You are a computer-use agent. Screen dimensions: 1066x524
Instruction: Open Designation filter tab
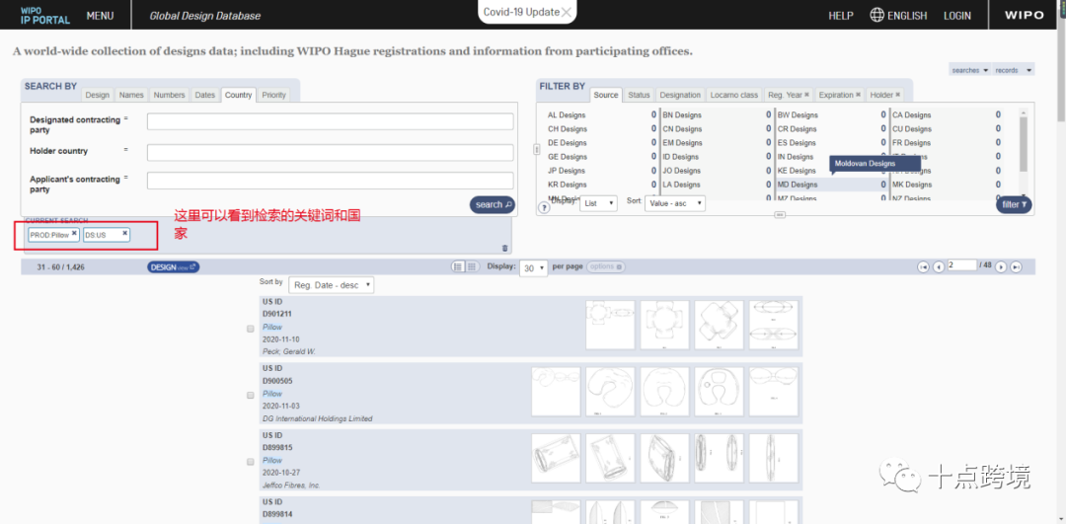pos(680,95)
